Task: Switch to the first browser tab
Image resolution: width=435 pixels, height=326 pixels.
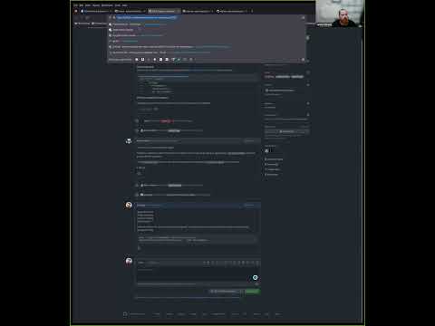Action: 96,11
